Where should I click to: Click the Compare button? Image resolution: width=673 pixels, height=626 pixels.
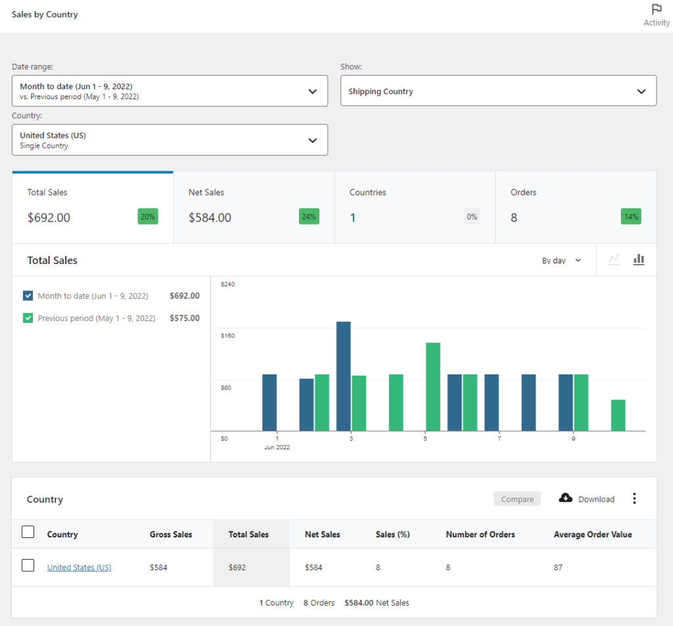click(517, 499)
